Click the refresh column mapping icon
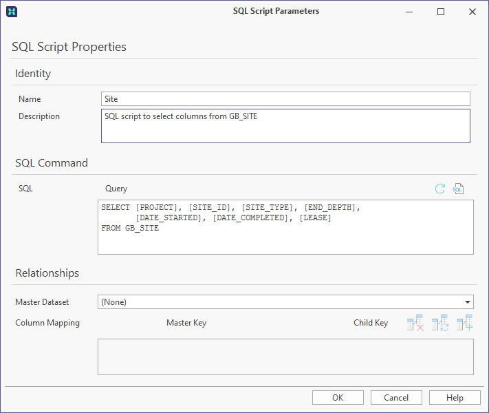 click(x=440, y=323)
